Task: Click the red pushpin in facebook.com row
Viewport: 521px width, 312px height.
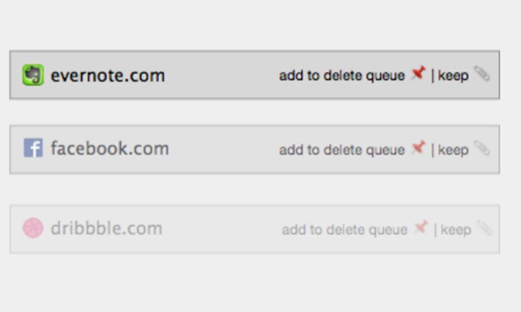Action: coord(417,148)
